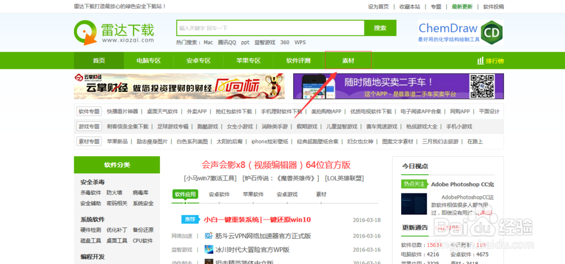This screenshot has height=264, width=565.
Task: Open LOL英雄联盟 link
Action: pyautogui.click(x=344, y=178)
